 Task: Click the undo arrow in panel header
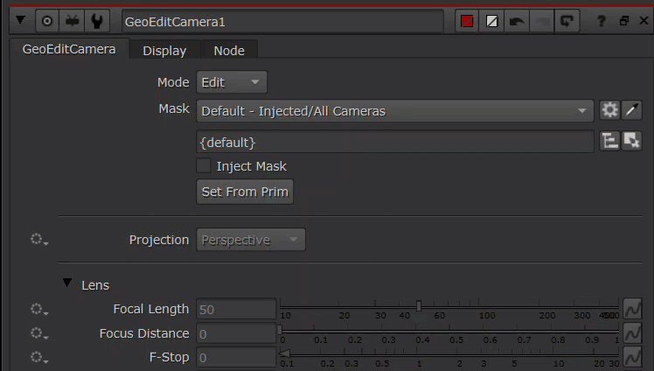point(517,21)
